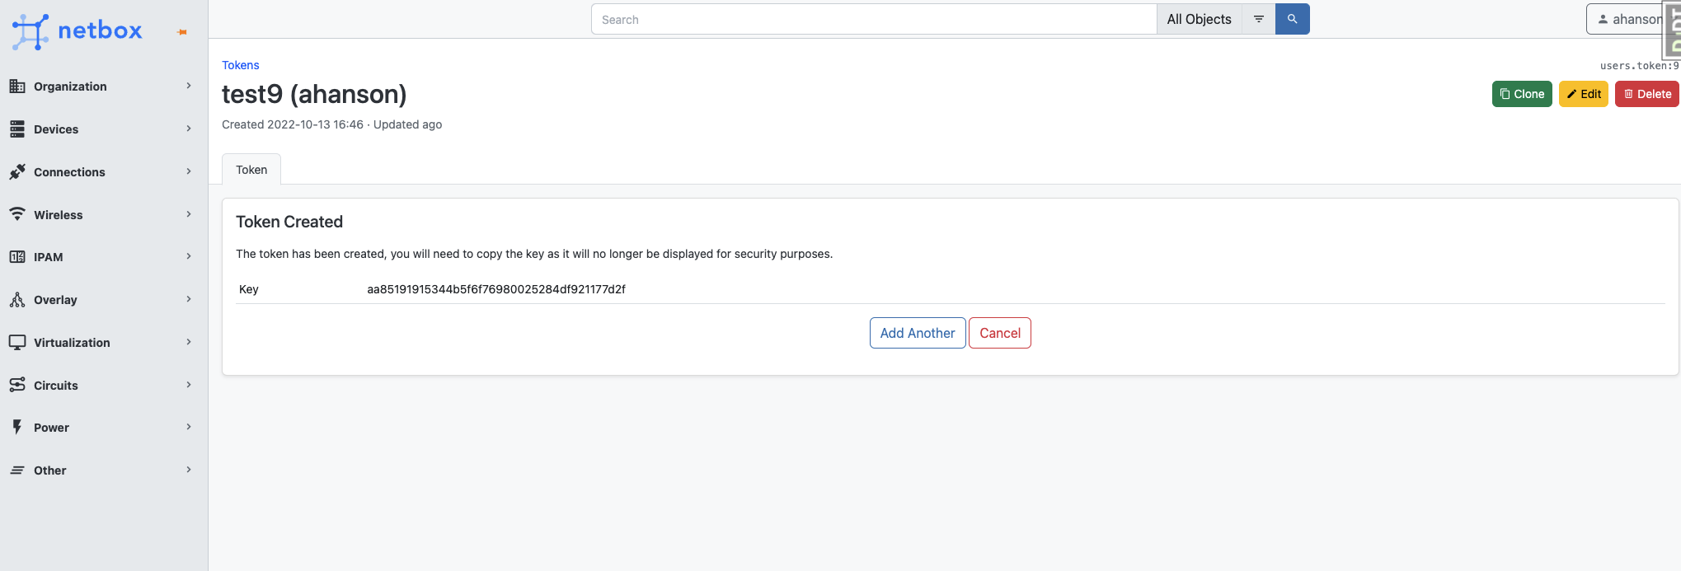Click the users.token:9 identifier text
The image size is (1681, 571).
(x=1639, y=66)
